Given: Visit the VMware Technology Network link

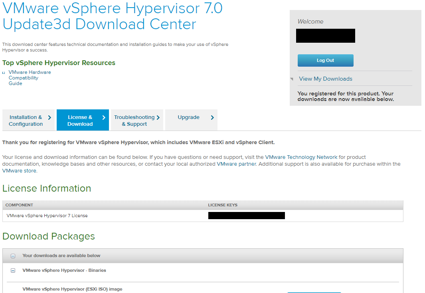Looking at the screenshot, I should (301, 157).
